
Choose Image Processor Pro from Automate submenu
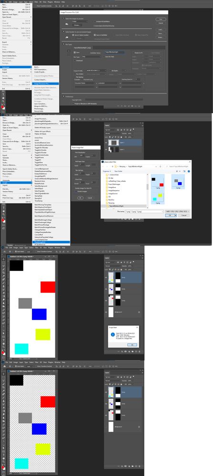click(x=41, y=83)
